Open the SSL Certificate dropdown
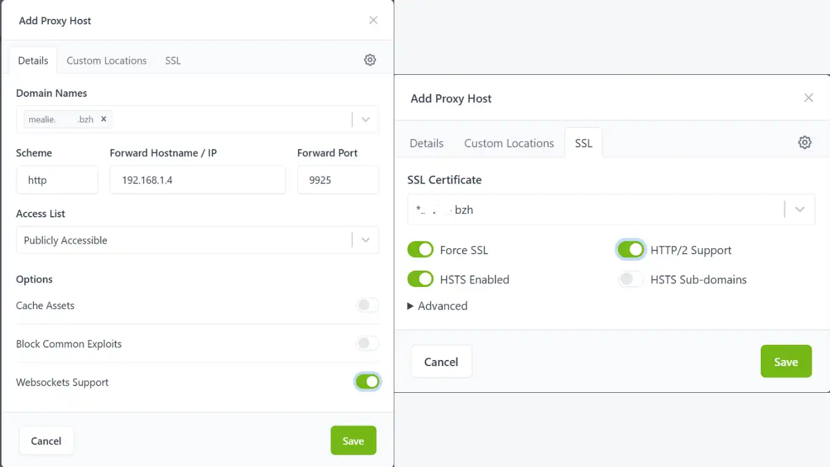 (800, 210)
